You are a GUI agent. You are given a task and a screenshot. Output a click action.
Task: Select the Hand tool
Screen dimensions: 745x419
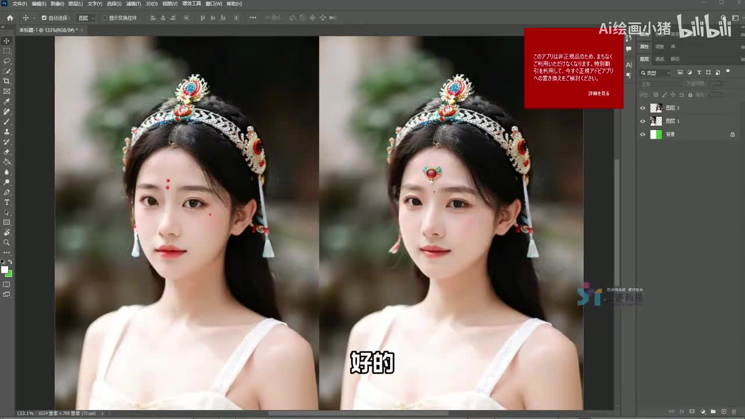(7, 233)
